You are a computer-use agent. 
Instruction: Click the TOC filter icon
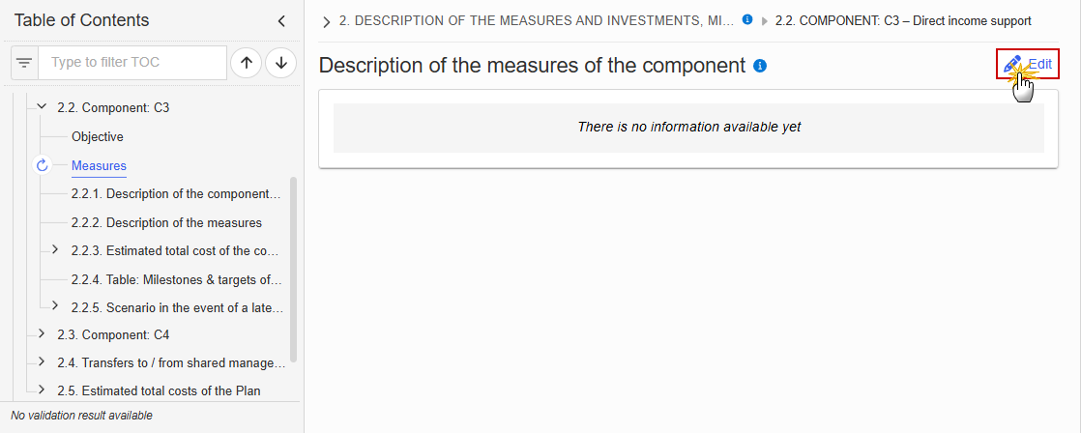[x=24, y=63]
